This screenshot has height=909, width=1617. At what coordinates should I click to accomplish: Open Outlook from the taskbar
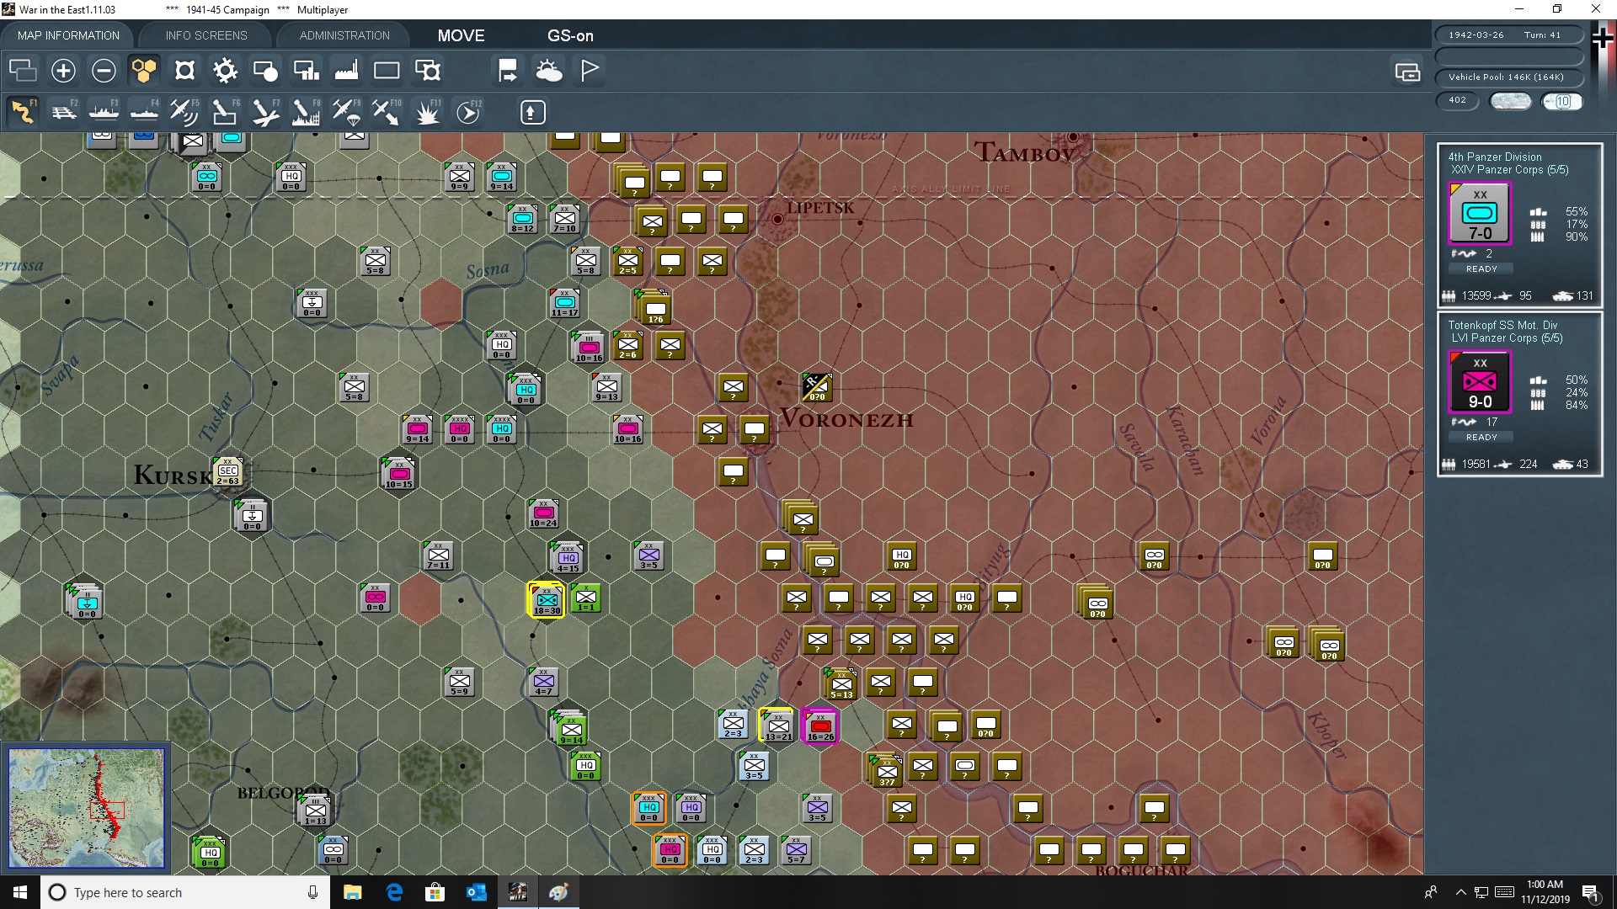click(x=477, y=892)
